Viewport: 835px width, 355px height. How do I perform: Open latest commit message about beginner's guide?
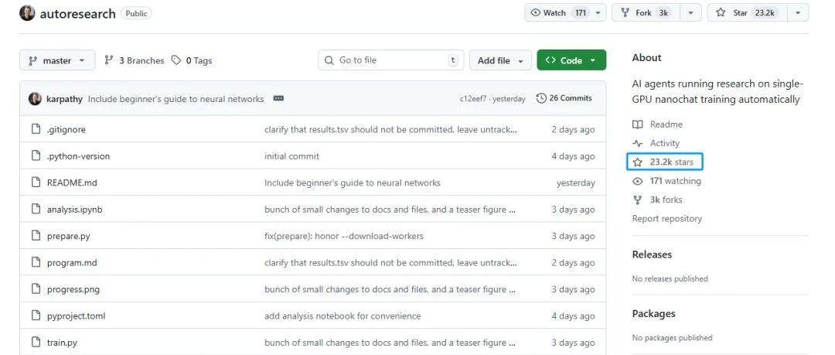(176, 99)
